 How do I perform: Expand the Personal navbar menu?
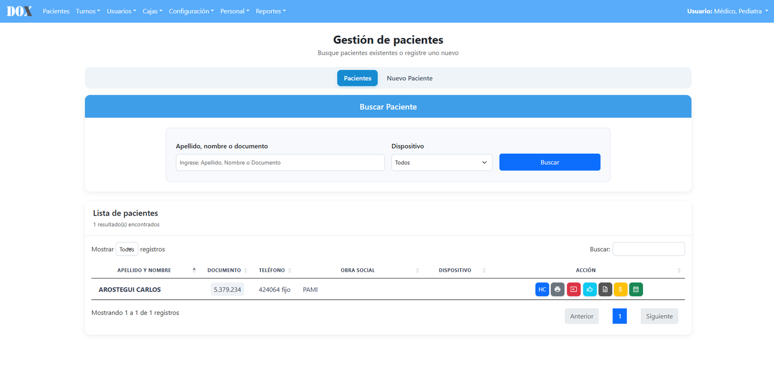[235, 11]
